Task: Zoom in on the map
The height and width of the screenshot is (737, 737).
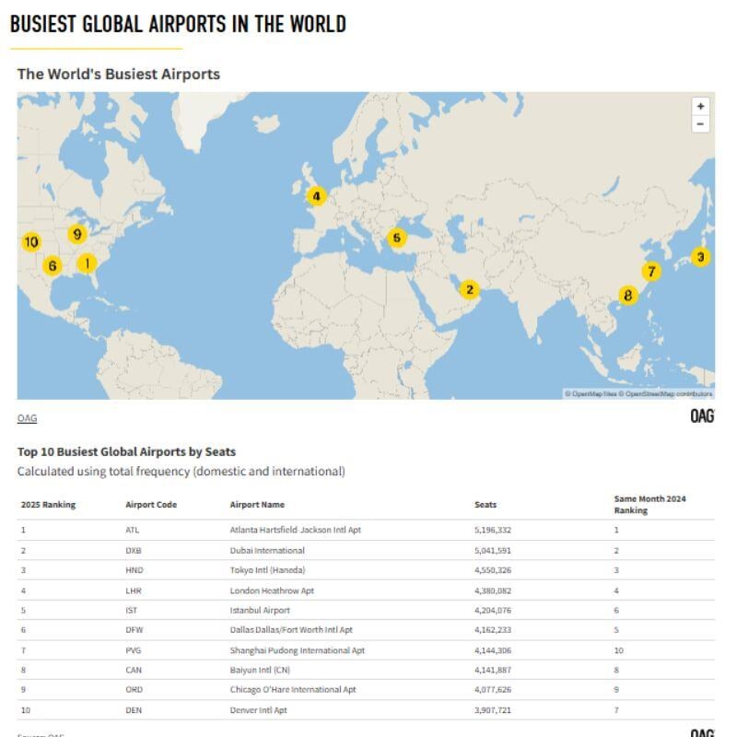Action: click(700, 107)
